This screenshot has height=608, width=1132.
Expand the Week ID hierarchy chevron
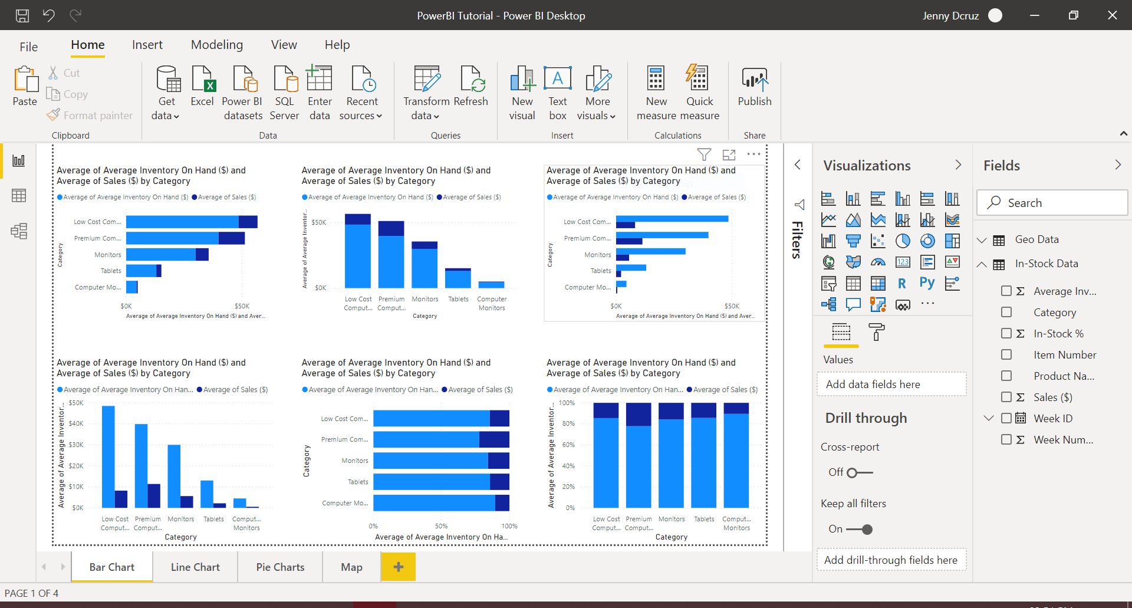(x=989, y=418)
